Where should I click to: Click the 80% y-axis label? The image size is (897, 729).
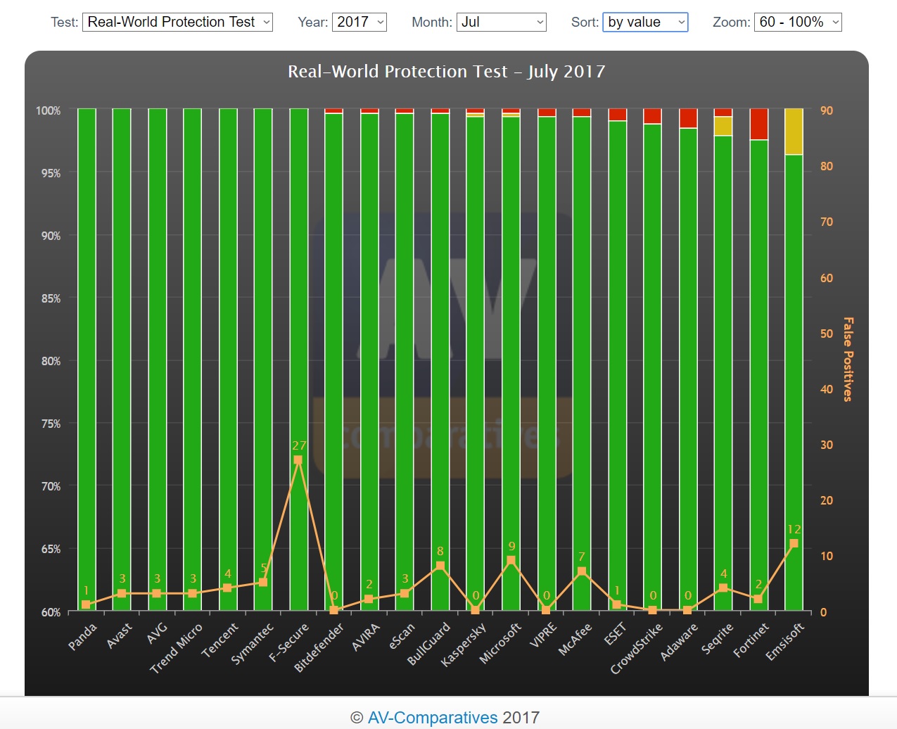(51, 361)
